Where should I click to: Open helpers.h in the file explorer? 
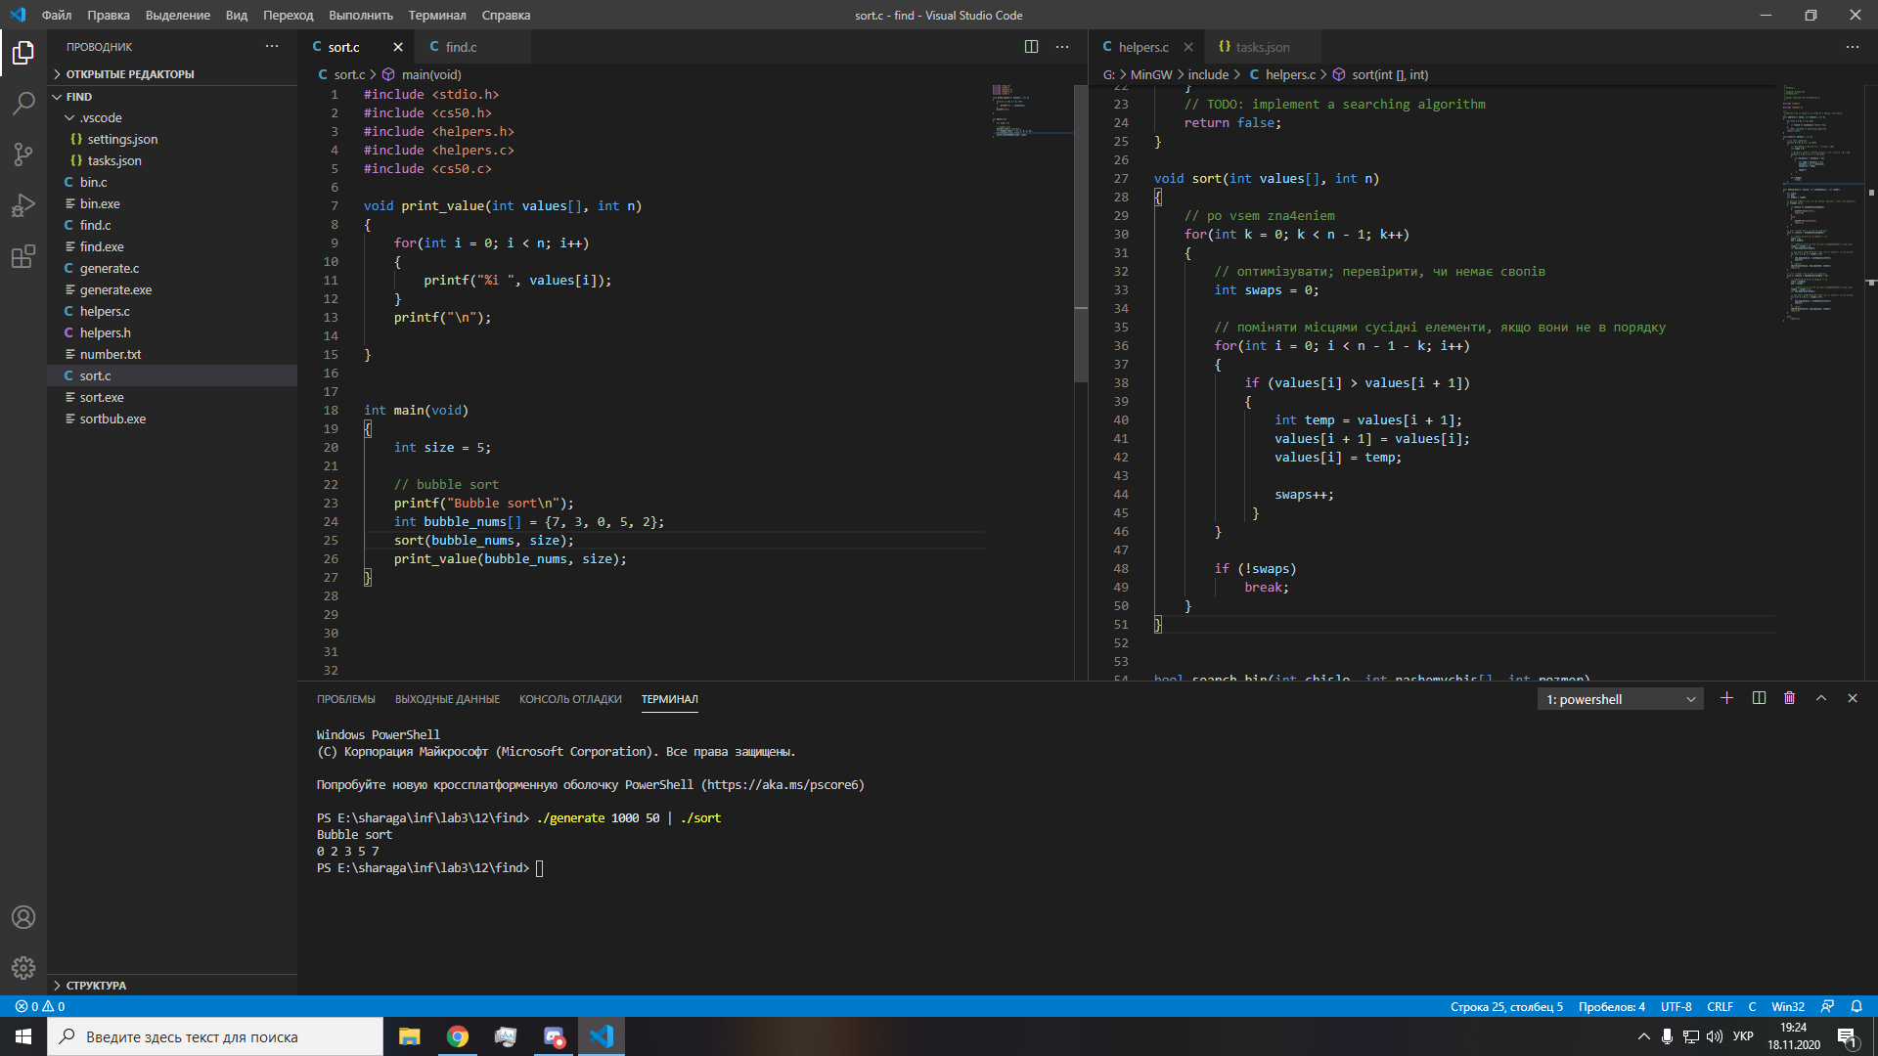tap(172, 332)
